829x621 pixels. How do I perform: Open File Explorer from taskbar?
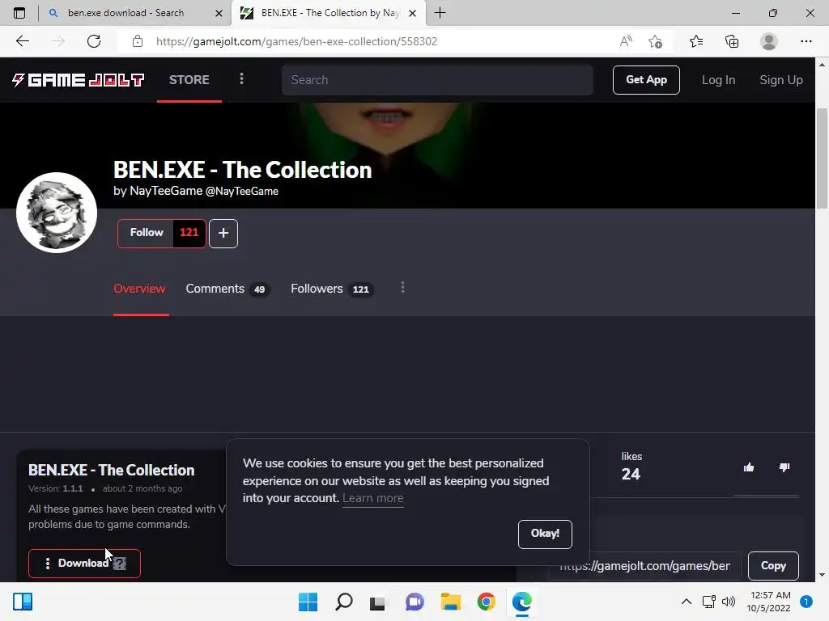pyautogui.click(x=450, y=602)
